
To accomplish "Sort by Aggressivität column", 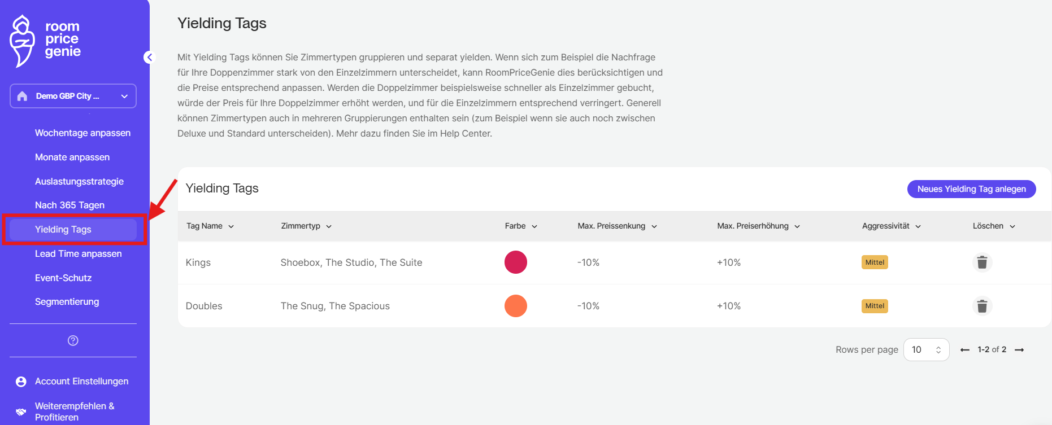I will click(891, 226).
